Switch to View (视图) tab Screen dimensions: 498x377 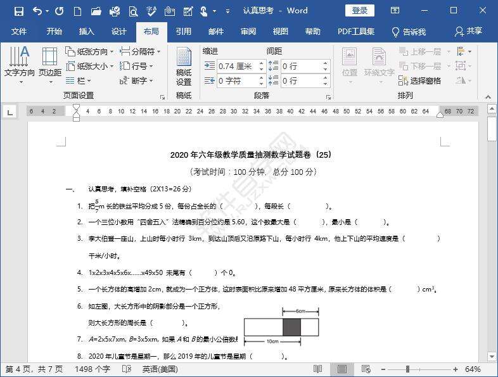[x=281, y=32]
